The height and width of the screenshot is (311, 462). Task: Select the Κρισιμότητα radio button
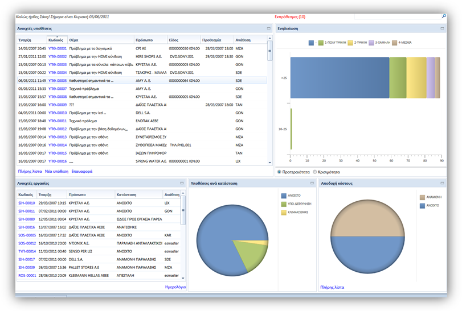click(x=315, y=172)
